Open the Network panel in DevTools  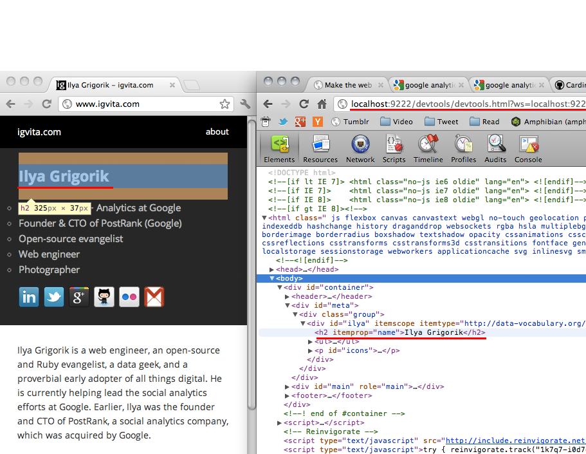360,149
